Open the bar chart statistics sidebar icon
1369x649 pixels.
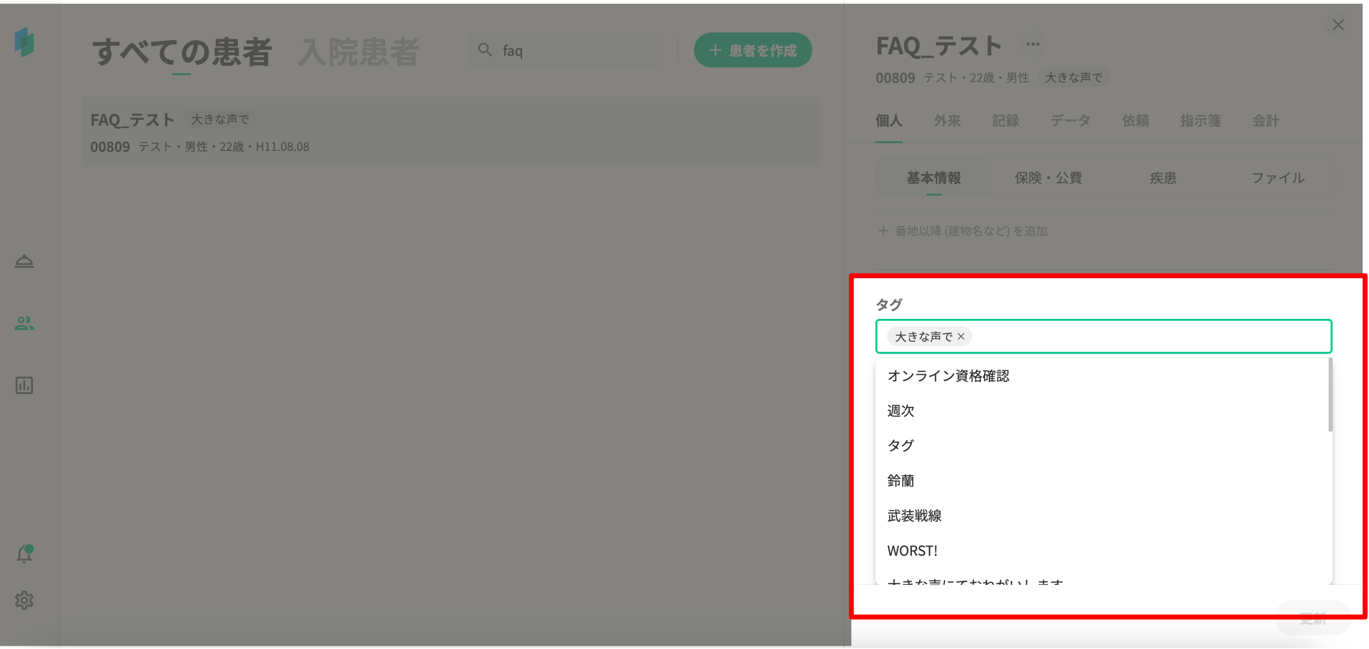(24, 385)
